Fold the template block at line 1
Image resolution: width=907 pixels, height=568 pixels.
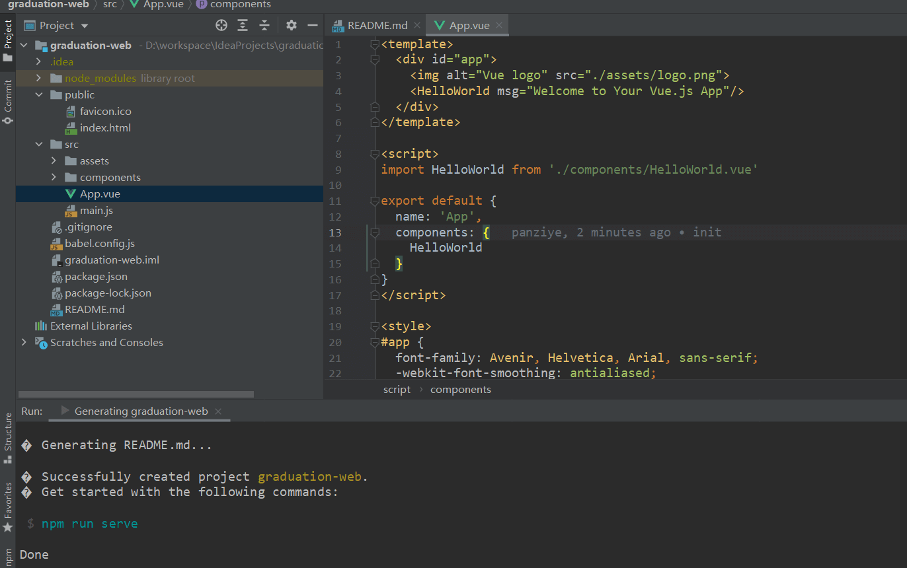(375, 44)
